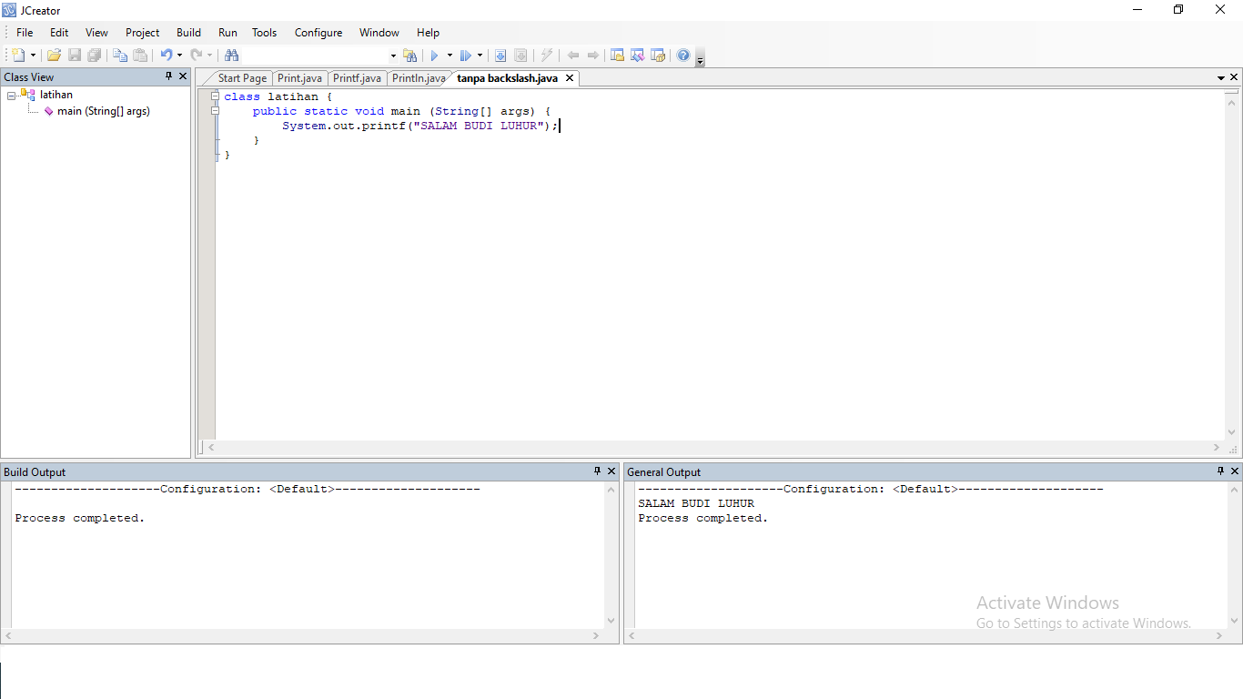Click the Undo icon
Viewport: 1243px width, 699px height.
[x=167, y=55]
